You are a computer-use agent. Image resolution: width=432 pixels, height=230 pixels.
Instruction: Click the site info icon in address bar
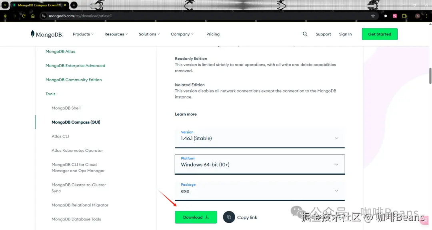click(44, 16)
